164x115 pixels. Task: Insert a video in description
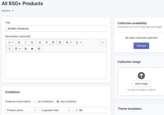click(32, 49)
